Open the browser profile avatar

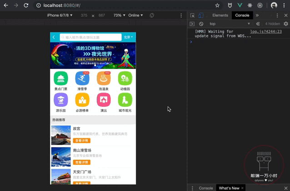point(274,5)
